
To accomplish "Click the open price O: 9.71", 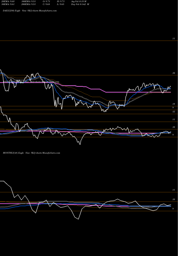I will [x=46, y=1].
